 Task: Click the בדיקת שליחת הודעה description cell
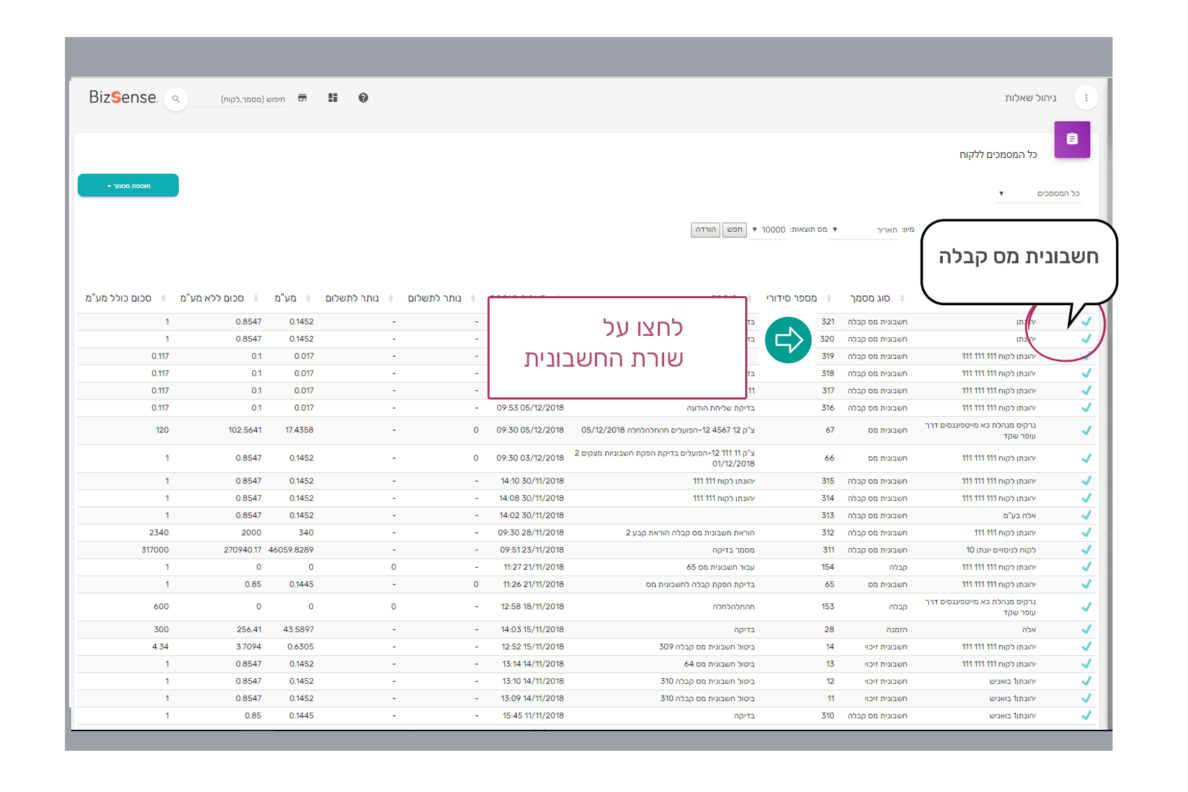(721, 408)
